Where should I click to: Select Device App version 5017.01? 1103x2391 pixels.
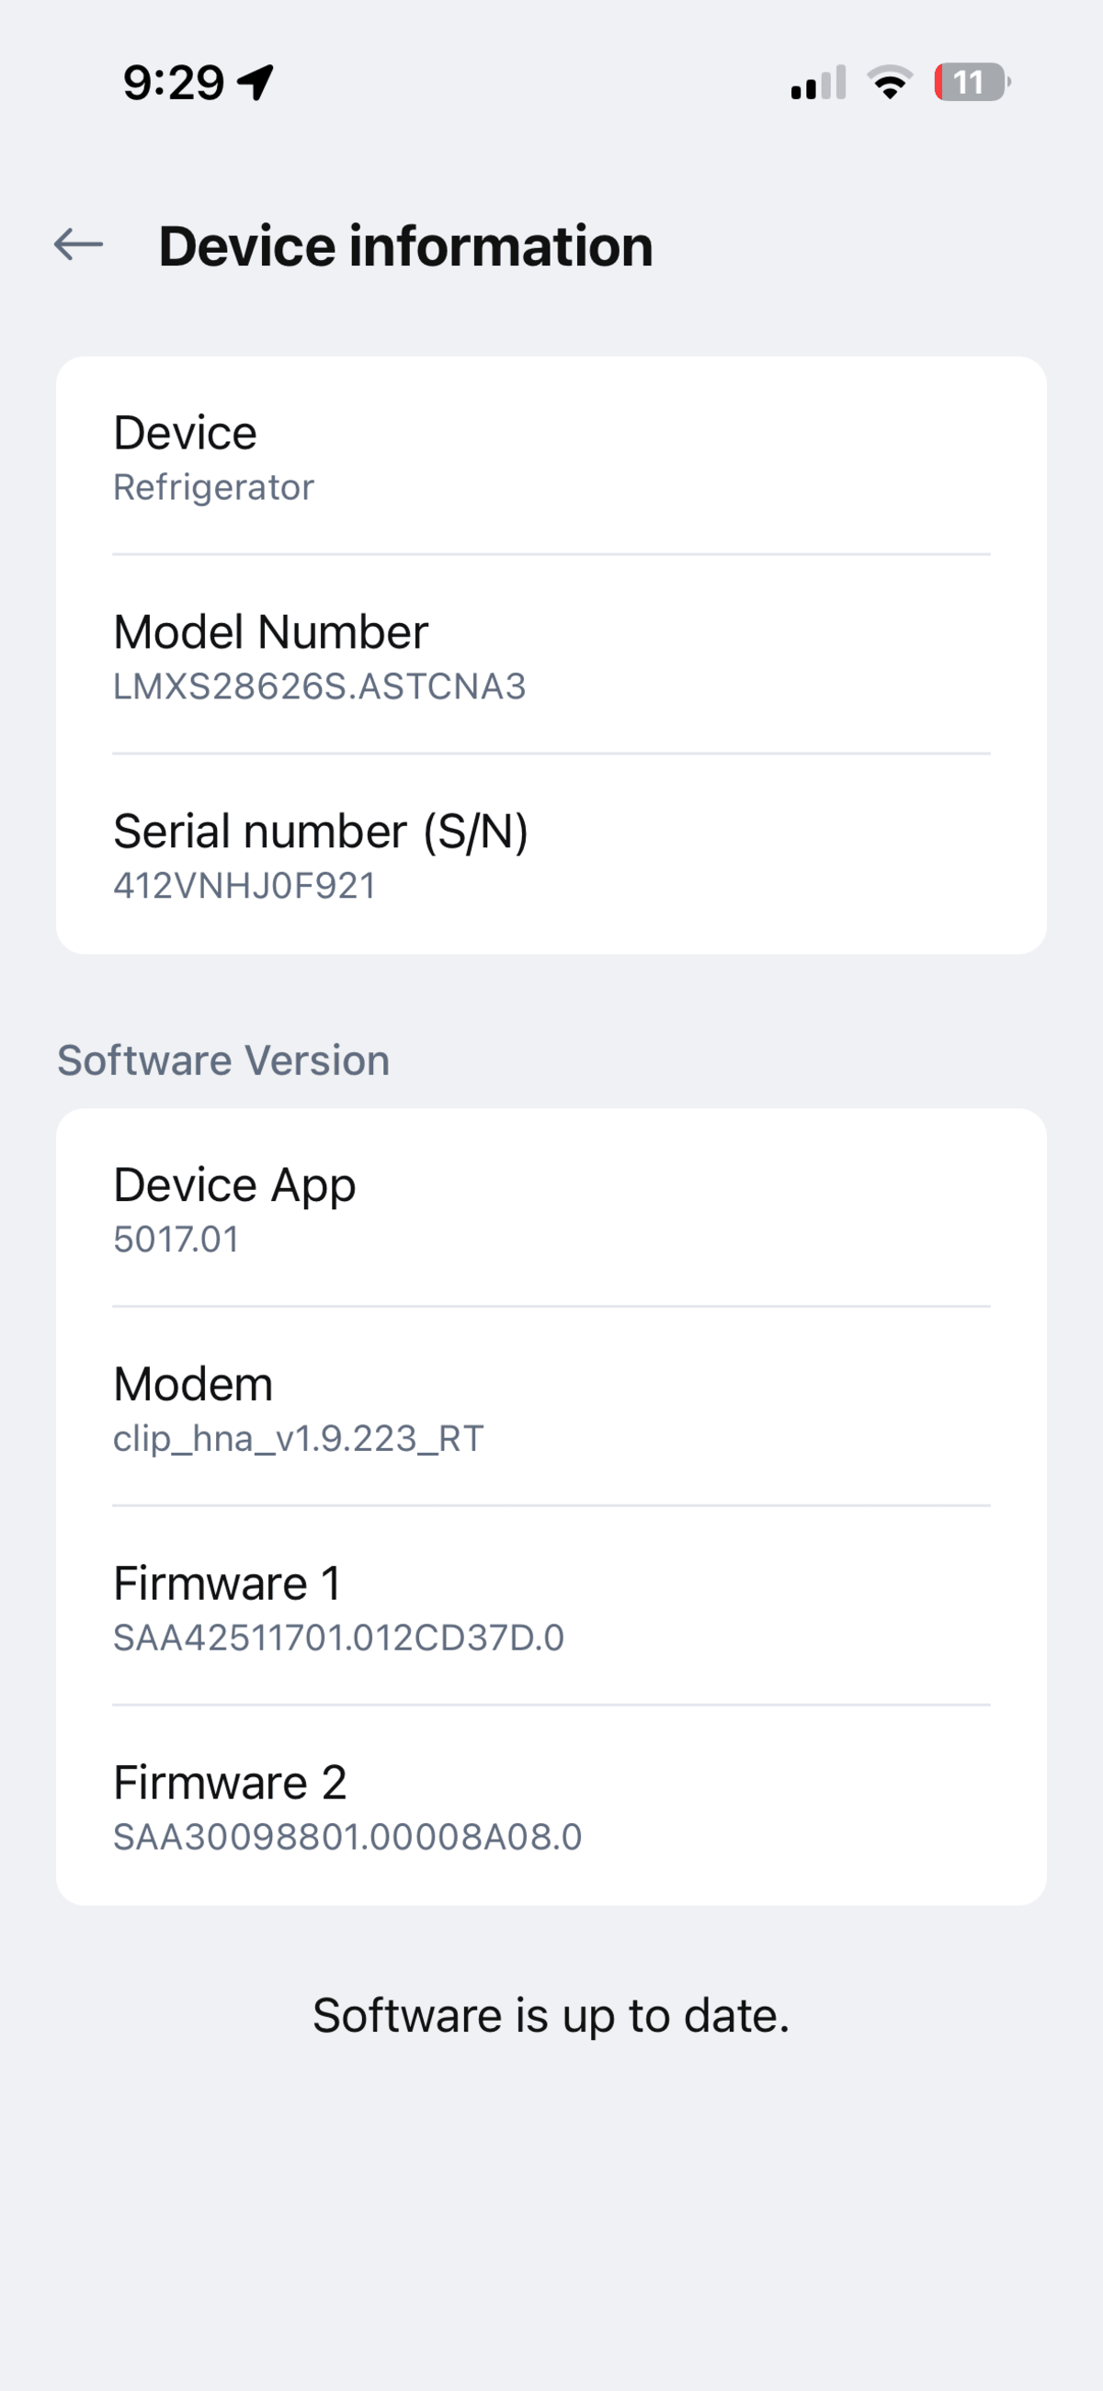click(176, 1239)
